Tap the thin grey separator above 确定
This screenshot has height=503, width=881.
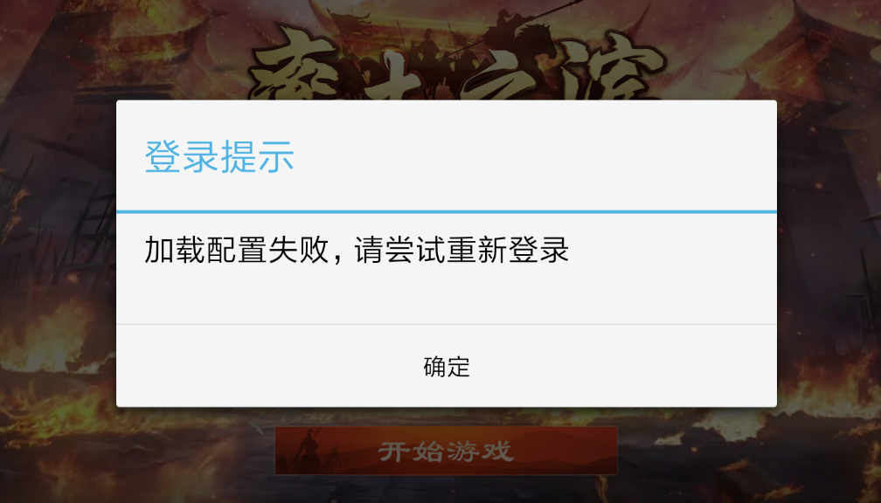pos(447,324)
